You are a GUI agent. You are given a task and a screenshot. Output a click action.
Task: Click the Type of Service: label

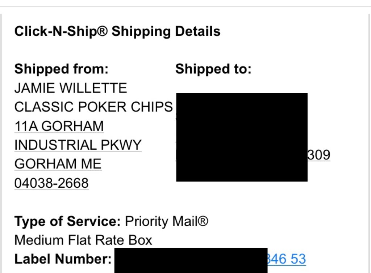coord(67,221)
